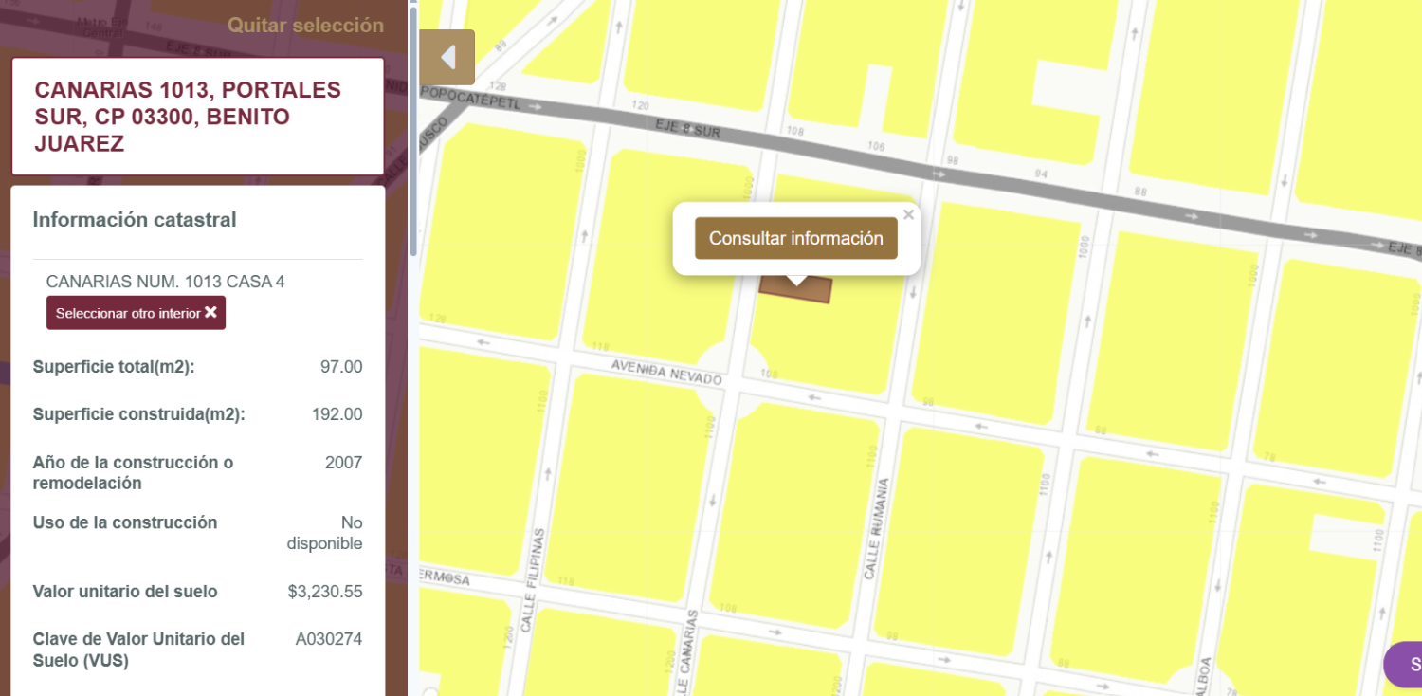
Task: Click the Superficie total value 97.00
Action: point(341,367)
